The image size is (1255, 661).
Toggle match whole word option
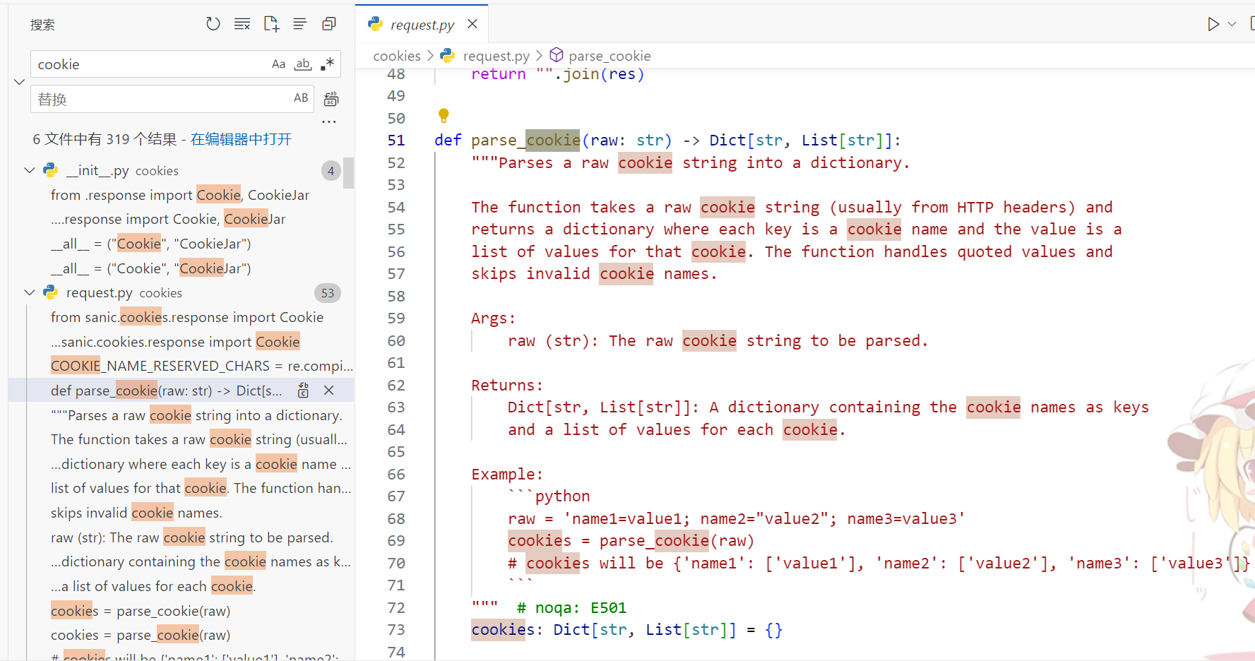303,64
